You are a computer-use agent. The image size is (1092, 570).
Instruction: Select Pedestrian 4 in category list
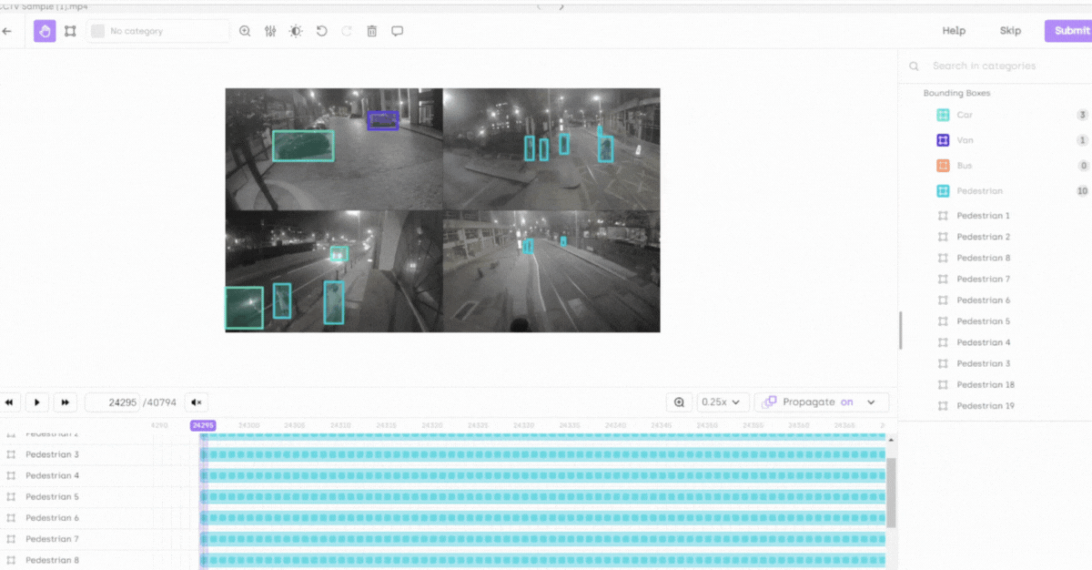click(x=983, y=342)
